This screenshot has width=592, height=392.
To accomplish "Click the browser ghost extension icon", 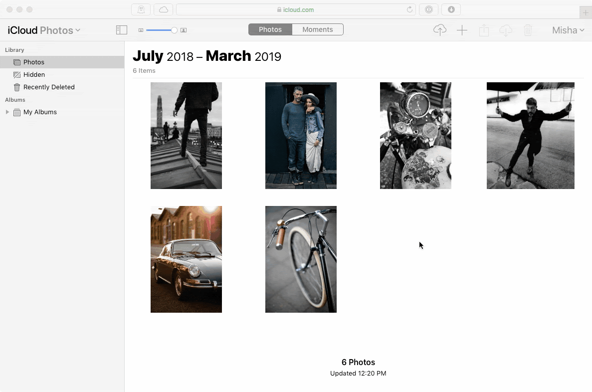I will pyautogui.click(x=141, y=9).
